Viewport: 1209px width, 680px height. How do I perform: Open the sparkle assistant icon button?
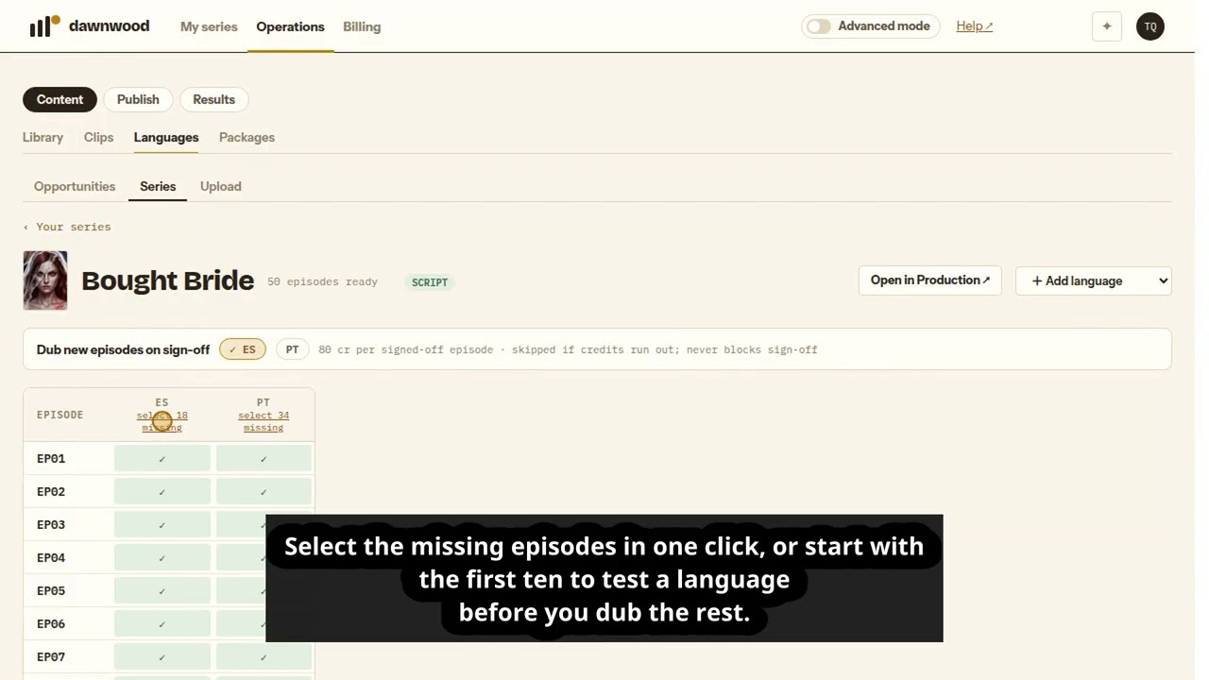pyautogui.click(x=1107, y=26)
